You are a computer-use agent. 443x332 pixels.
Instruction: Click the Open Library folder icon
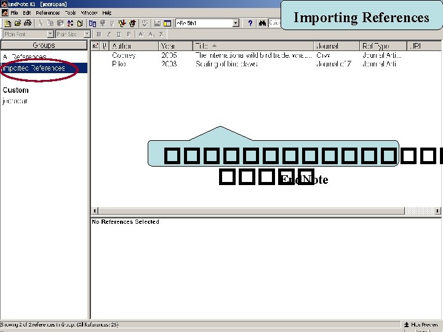coord(17,23)
